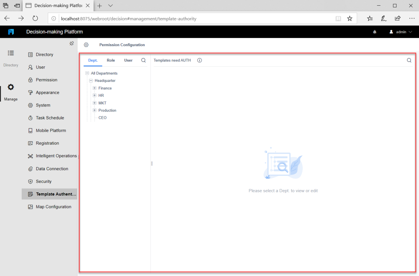Viewport: 419px width, 276px height.
Task: Click the star icon in the address bar
Action: [x=350, y=18]
